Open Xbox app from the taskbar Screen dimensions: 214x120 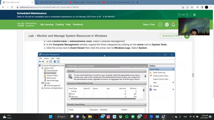coord(120,117)
